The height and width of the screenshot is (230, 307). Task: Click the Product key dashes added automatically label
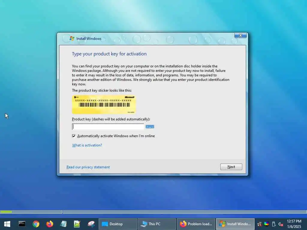click(x=111, y=119)
